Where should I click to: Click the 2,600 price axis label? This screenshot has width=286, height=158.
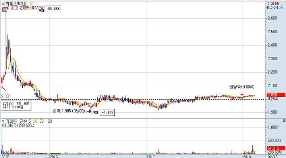pos(272,18)
